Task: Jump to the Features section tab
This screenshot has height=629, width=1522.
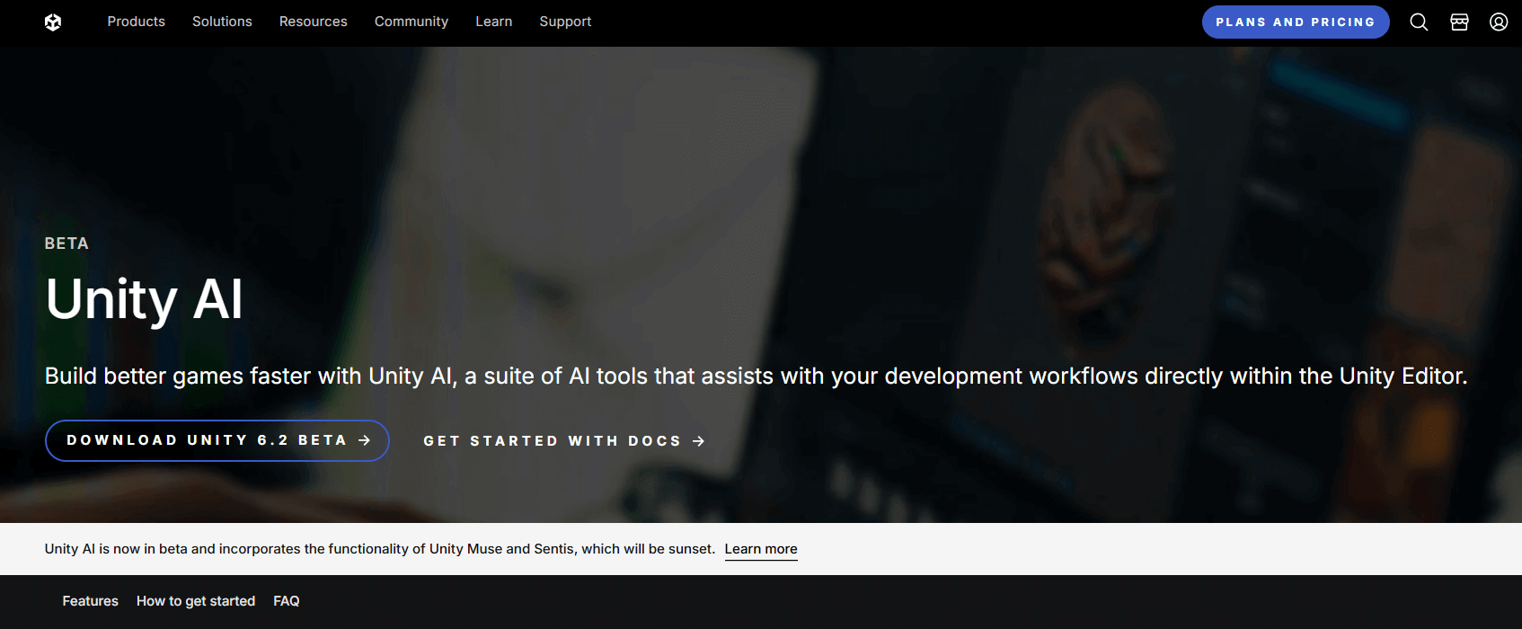Action: coord(90,601)
